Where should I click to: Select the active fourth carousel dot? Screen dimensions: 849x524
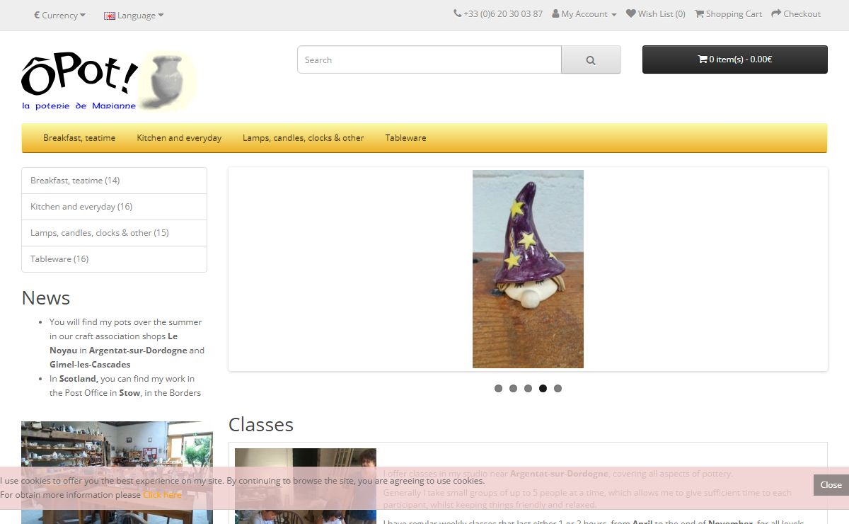click(x=543, y=388)
